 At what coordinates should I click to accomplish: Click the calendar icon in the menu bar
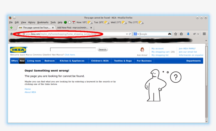click(74, 22)
